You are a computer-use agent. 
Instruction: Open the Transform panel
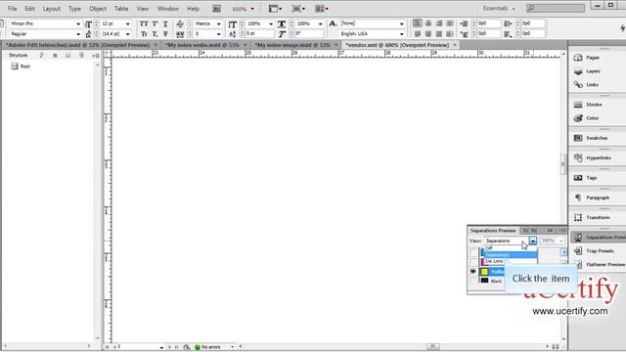[x=592, y=218]
